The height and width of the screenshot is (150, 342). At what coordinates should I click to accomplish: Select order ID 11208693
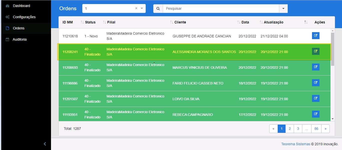point(70,68)
